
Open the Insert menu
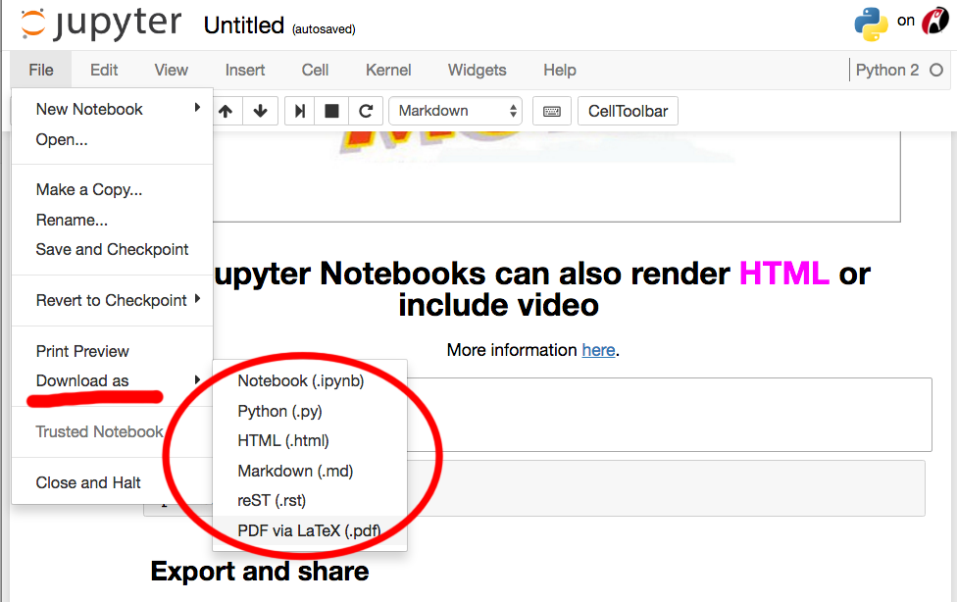245,71
